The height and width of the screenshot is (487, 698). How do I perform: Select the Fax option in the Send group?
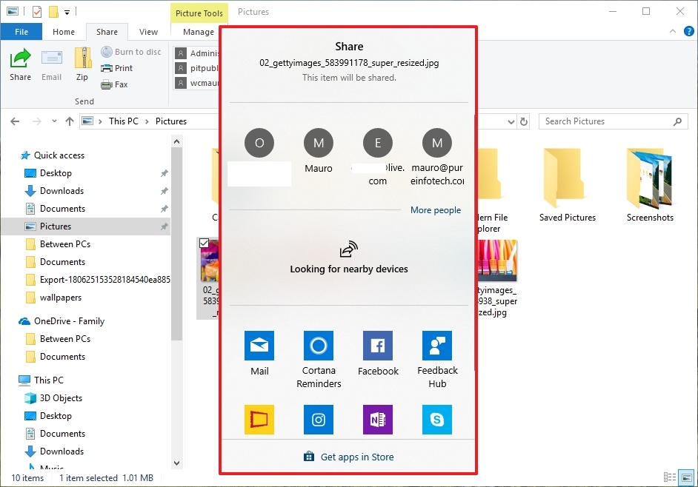pos(115,84)
